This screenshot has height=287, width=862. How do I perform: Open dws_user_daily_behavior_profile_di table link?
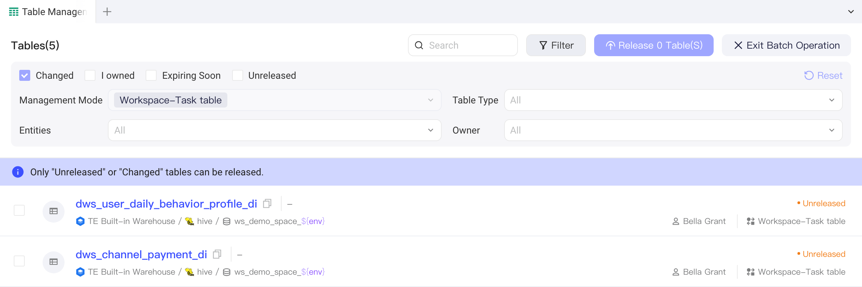coord(166,204)
